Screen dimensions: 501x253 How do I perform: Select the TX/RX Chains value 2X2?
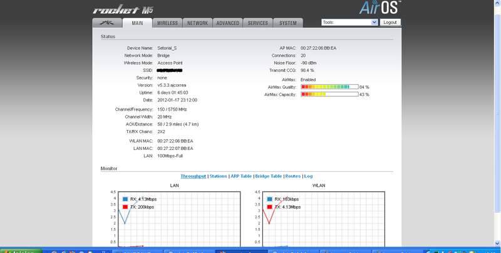(161, 132)
